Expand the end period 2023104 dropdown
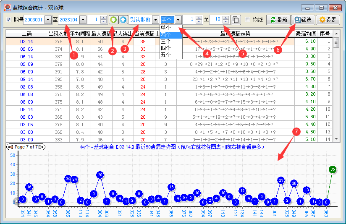 [x=82, y=20]
